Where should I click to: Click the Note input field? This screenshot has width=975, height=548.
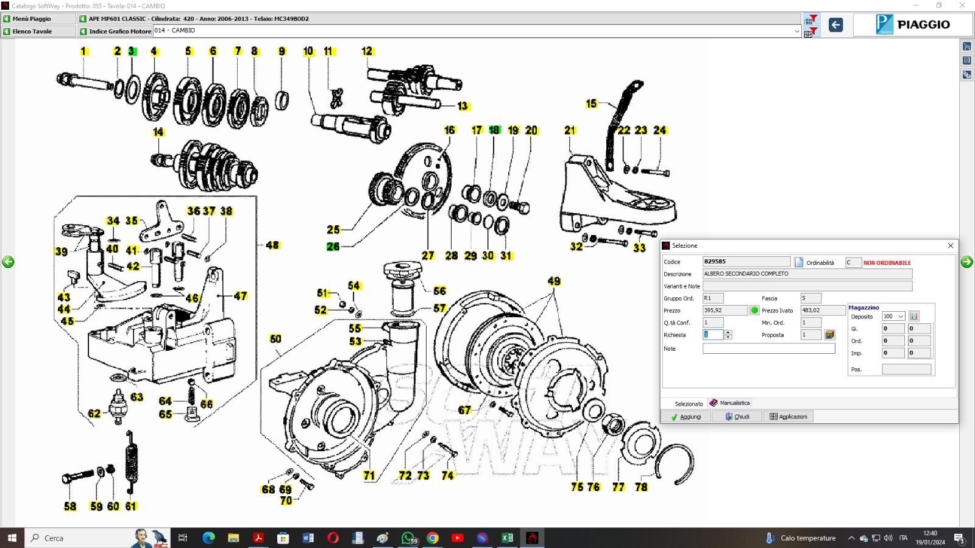[768, 349]
